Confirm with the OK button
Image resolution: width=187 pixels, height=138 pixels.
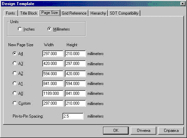[x=116, y=131]
